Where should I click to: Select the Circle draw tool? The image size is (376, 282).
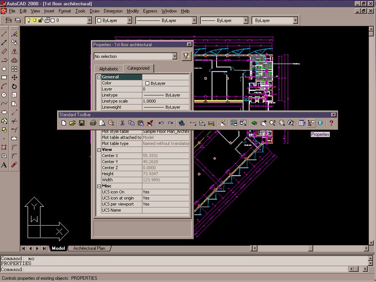4,95
